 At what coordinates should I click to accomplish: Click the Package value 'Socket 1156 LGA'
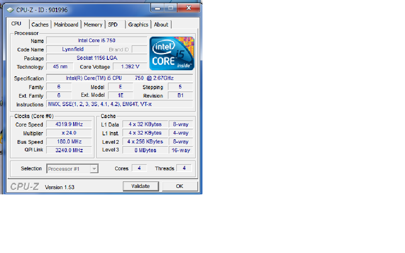tap(96, 58)
